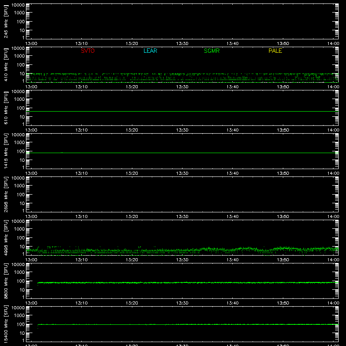346x346 pixels.
Task: Click the 13:00 tick under the 245 MHz panel
Action: (31, 44)
